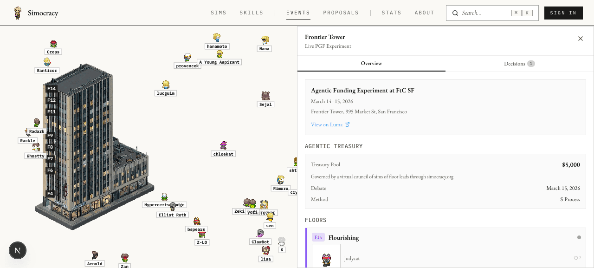Image resolution: width=594 pixels, height=268 pixels.
Task: Select floor F4 label on the tower
Action: click(x=50, y=194)
